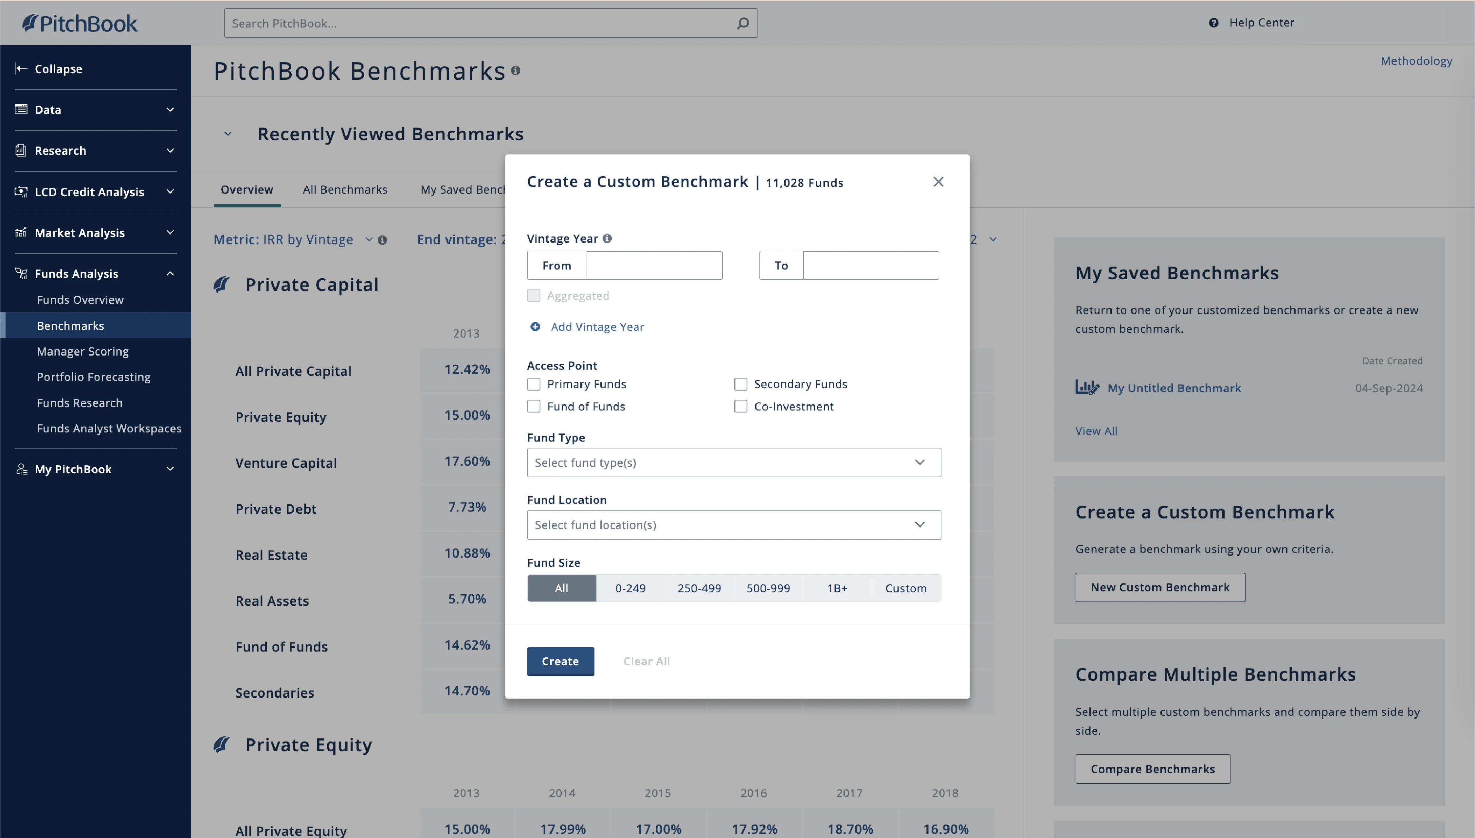Expand the My PitchBook sidebar menu
Image resolution: width=1475 pixels, height=838 pixels.
point(171,469)
